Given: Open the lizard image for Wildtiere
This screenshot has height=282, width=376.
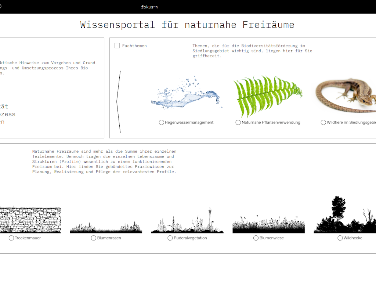Looking at the screenshot, I should [346, 95].
